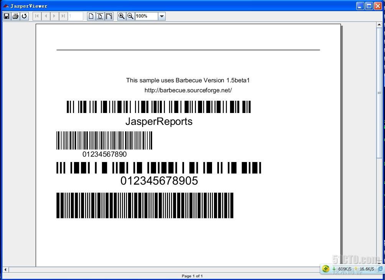
Task: Click the green-yellow accelerator ball icon
Action: (x=326, y=269)
